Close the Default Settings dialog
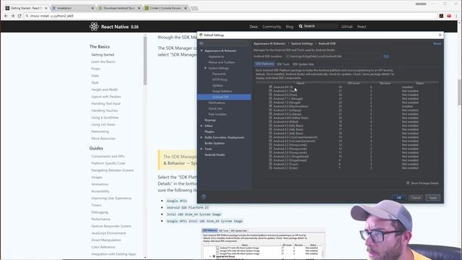 tap(440, 35)
